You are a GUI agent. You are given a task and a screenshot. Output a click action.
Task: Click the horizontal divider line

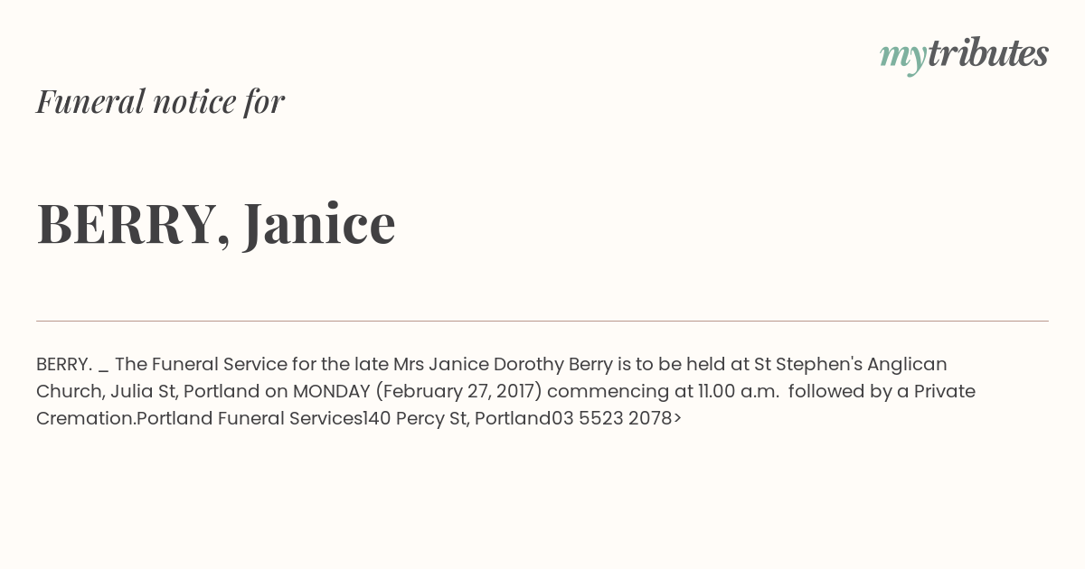tap(542, 321)
